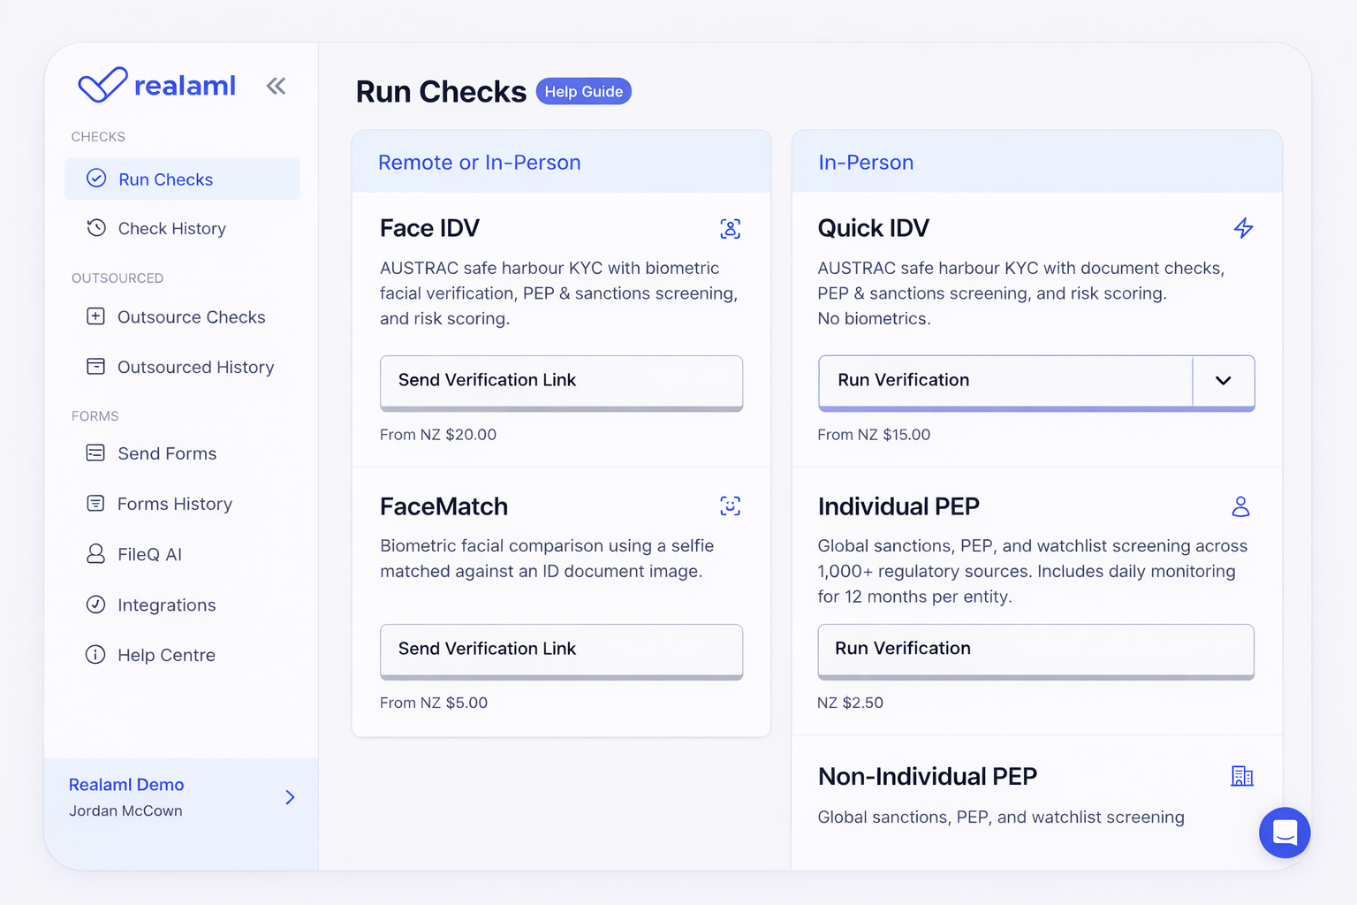Run Verification for Individual PEP
This screenshot has height=905, width=1357.
[x=1035, y=650]
